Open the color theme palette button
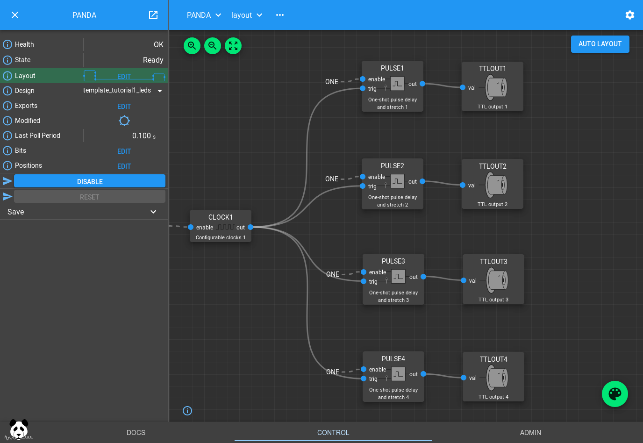Screen dimensions: 643x443 coord(614,394)
